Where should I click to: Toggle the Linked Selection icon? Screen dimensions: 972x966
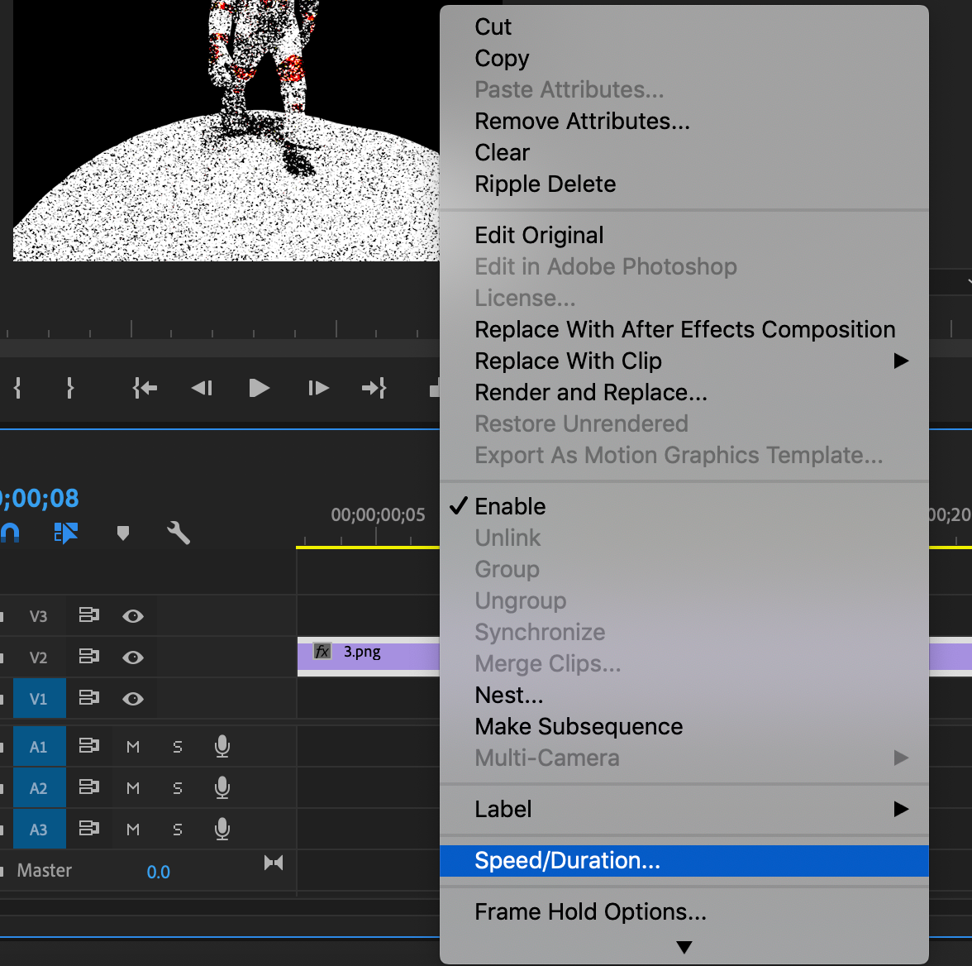66,533
